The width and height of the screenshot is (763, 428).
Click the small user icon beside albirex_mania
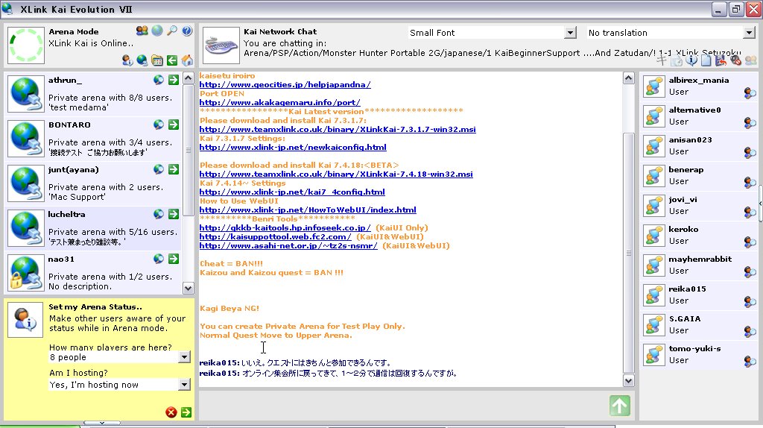pyautogui.click(x=750, y=92)
